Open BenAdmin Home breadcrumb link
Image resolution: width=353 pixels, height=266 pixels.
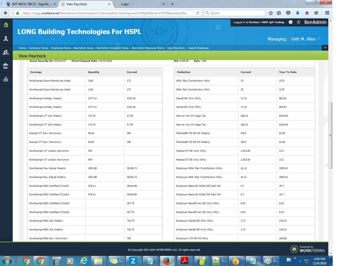[x=83, y=48]
